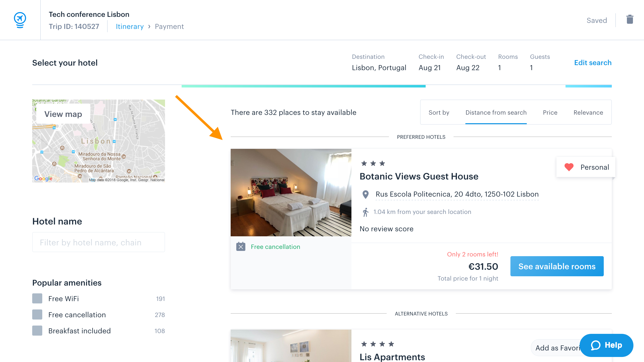Image resolution: width=644 pixels, height=362 pixels.
Task: Click the Trip ID: 140527 text
Action: point(74,26)
